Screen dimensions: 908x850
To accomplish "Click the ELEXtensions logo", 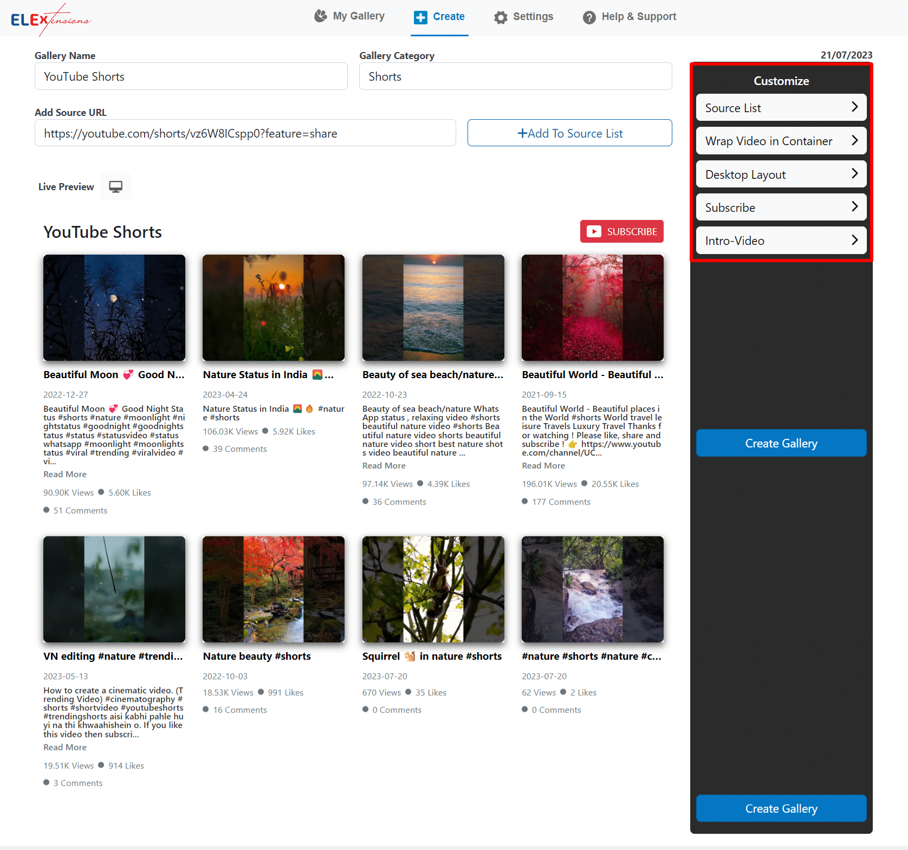I will click(x=51, y=20).
